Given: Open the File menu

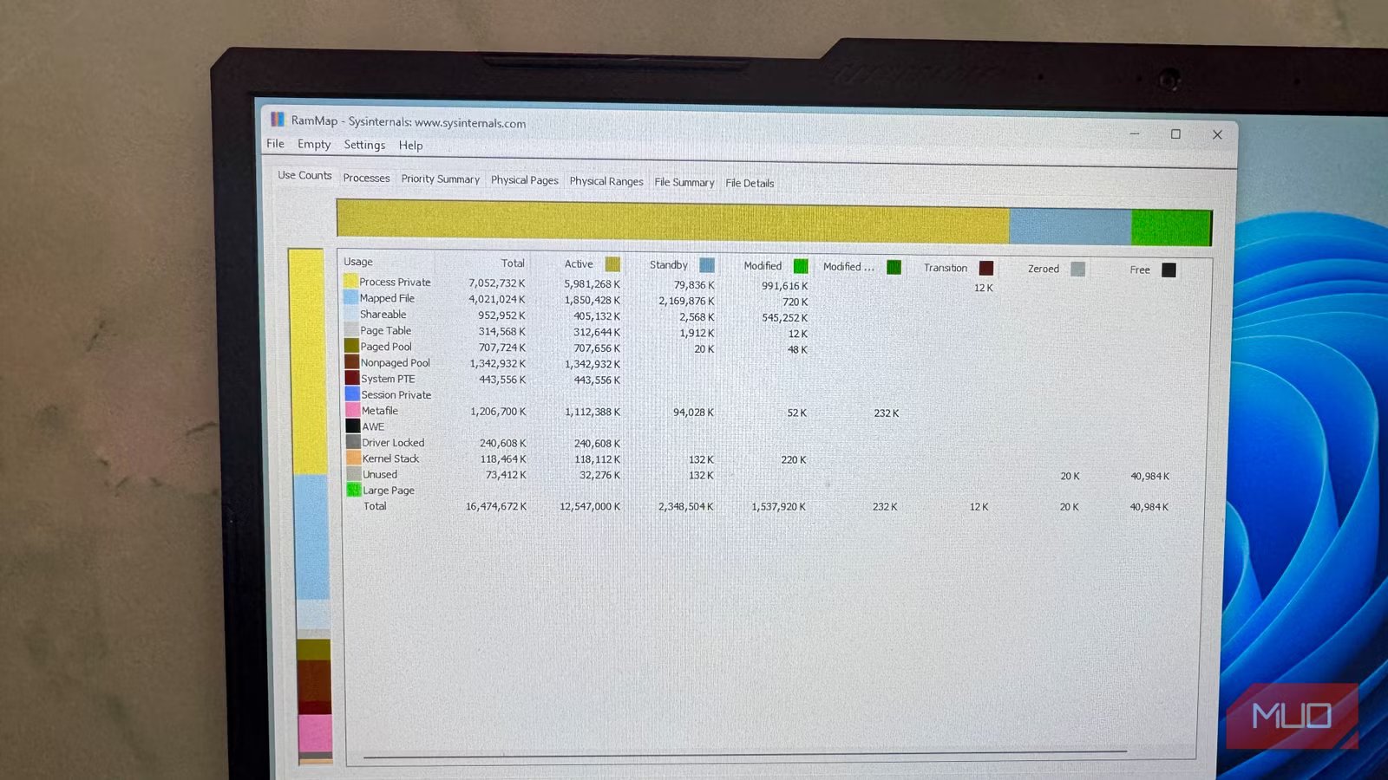Looking at the screenshot, I should tap(275, 144).
